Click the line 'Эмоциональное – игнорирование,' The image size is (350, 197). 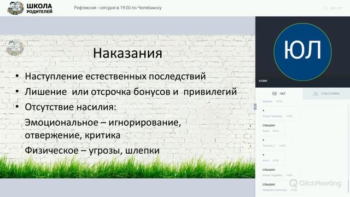click(x=103, y=123)
